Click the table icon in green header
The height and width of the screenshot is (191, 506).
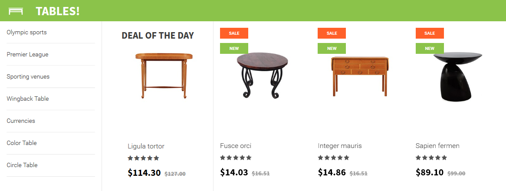16,11
